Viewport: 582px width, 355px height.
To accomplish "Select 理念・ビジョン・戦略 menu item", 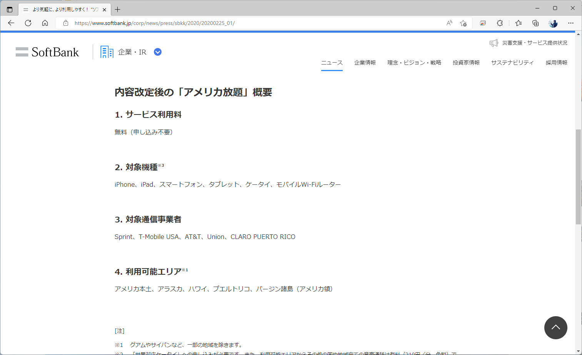I will coord(414,63).
